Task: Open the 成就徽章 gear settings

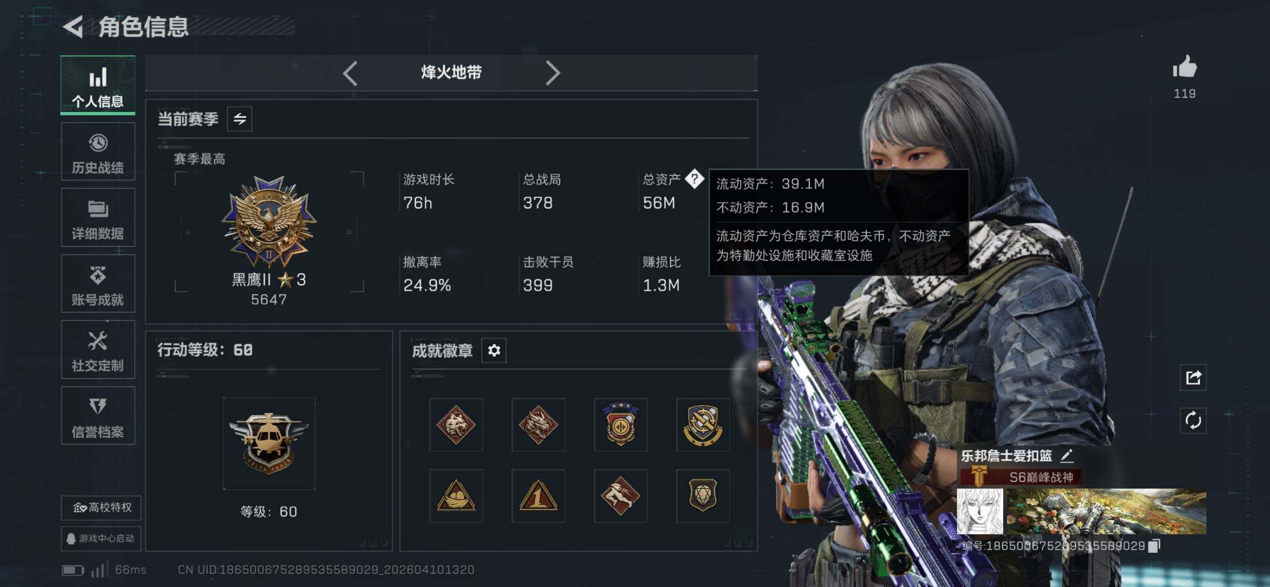Action: coord(494,350)
